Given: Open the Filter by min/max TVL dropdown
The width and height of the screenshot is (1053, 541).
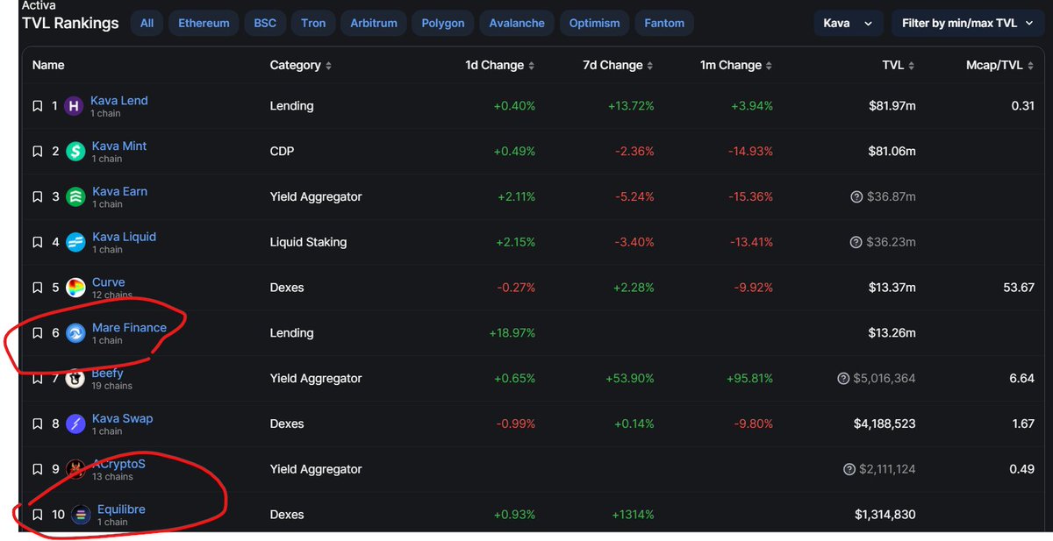Looking at the screenshot, I should [968, 23].
